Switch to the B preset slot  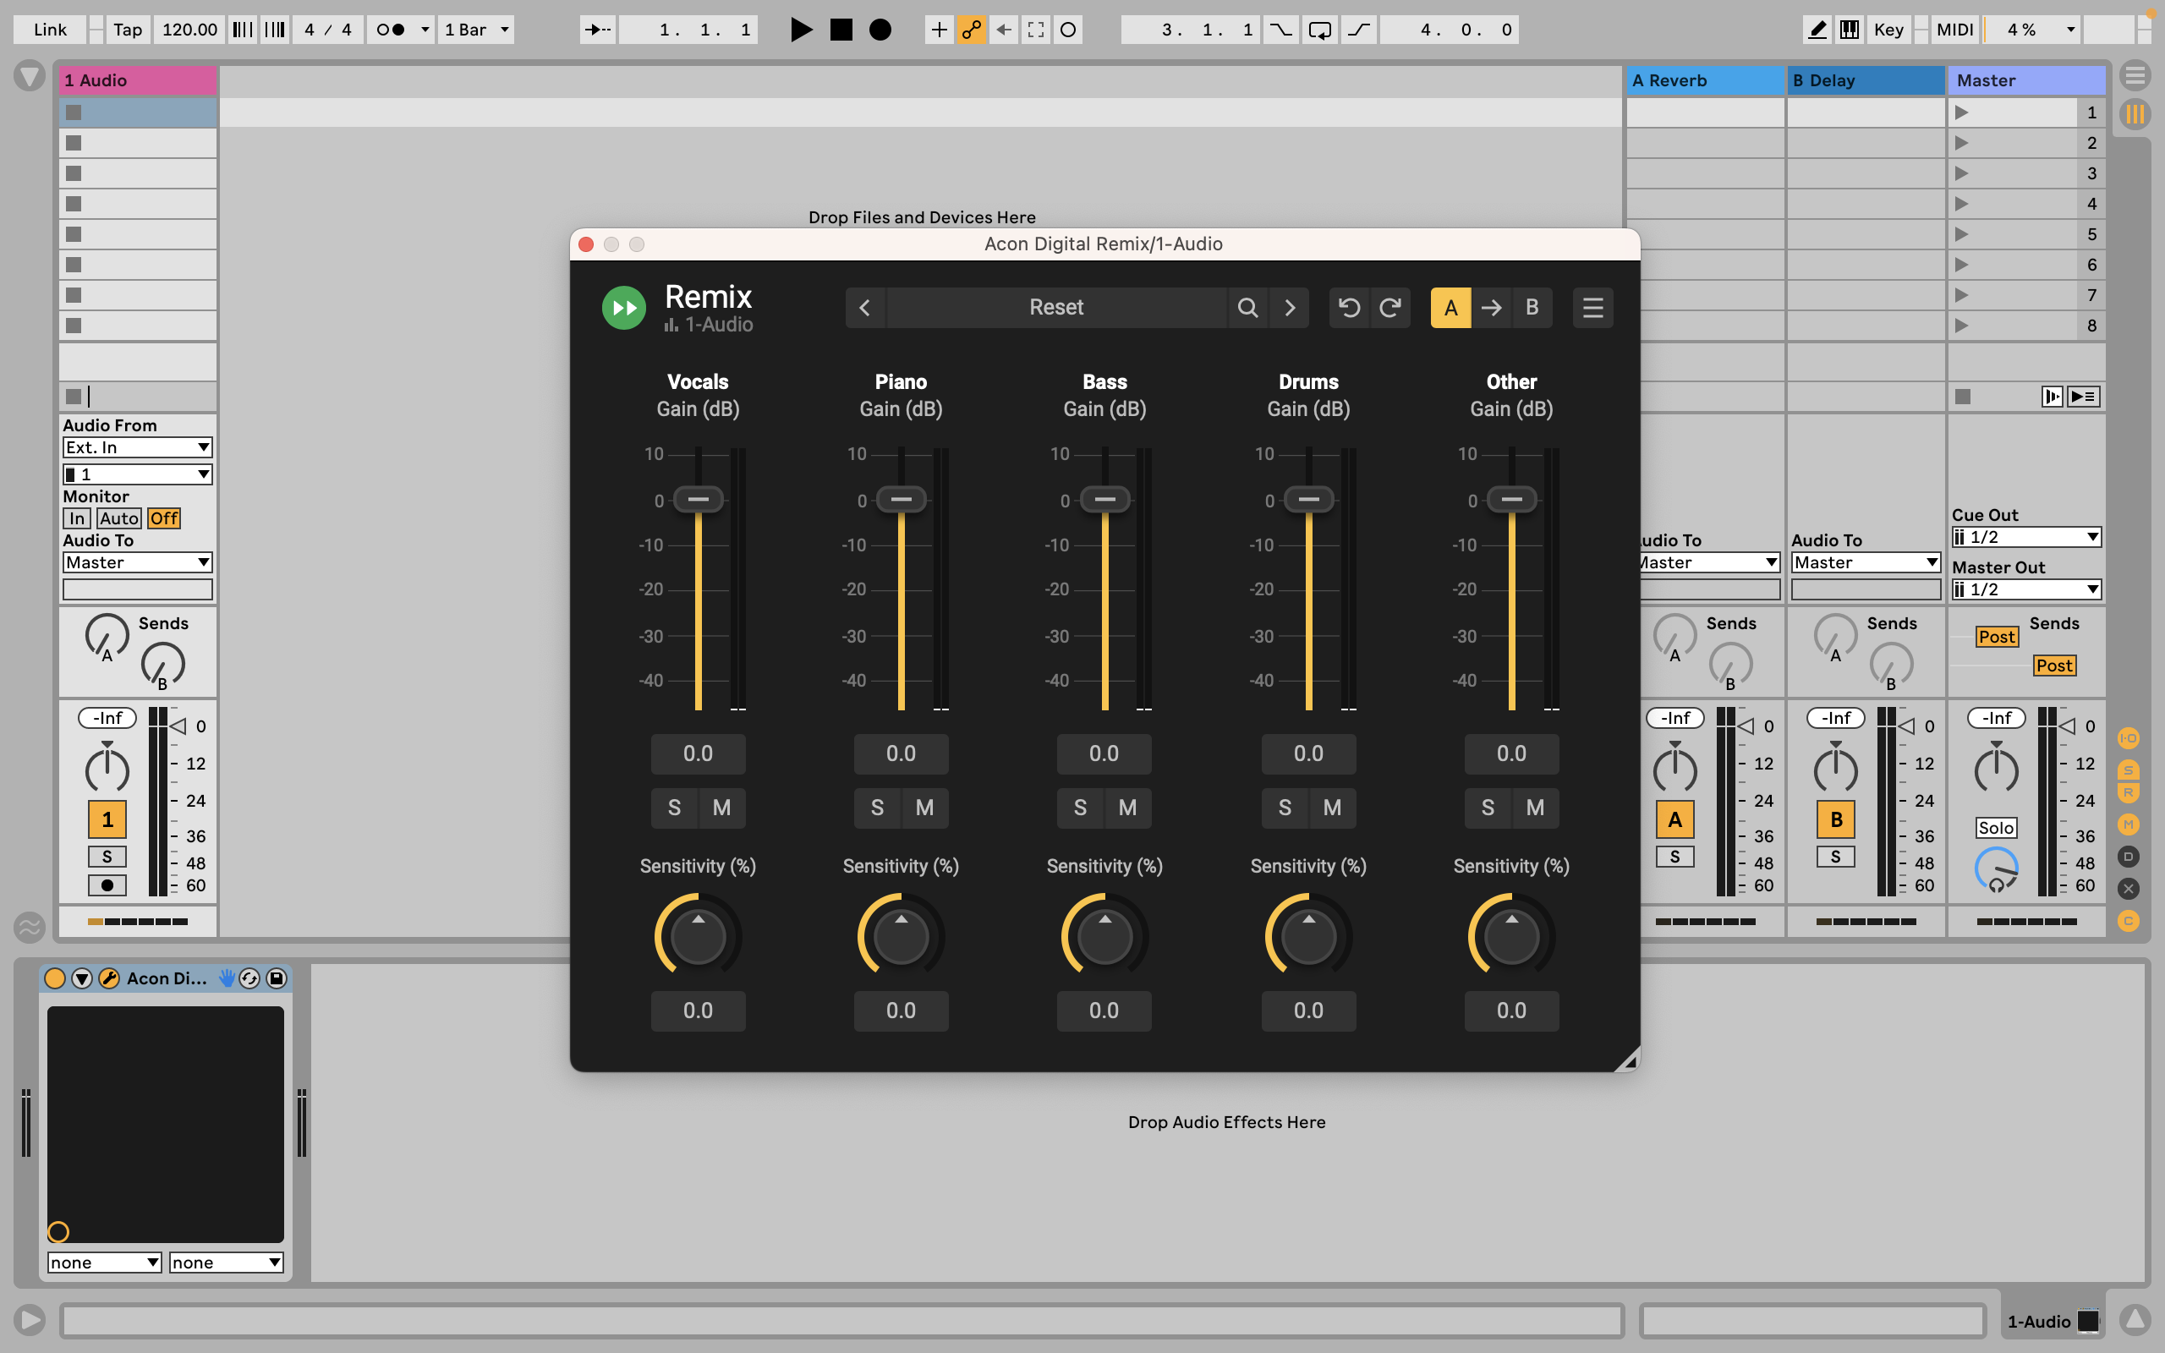pos(1532,308)
